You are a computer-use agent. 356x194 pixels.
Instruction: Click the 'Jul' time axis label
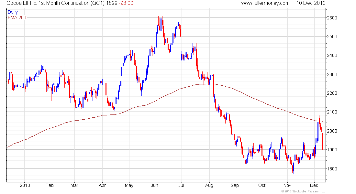tap(181, 185)
